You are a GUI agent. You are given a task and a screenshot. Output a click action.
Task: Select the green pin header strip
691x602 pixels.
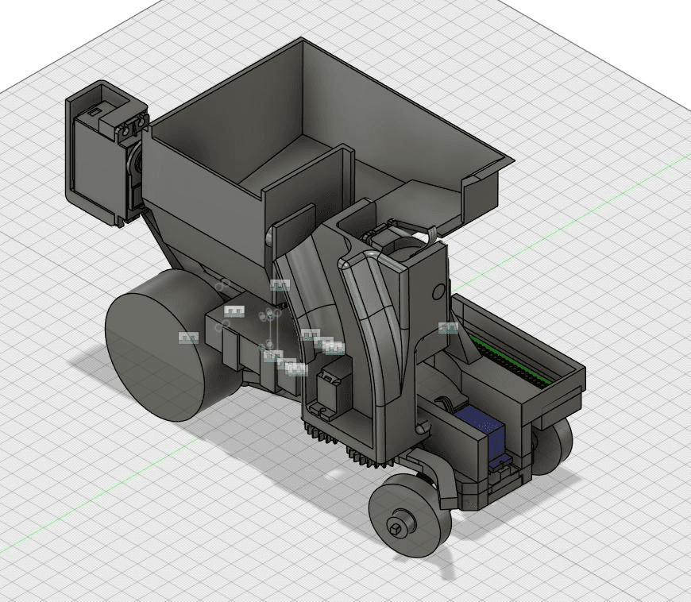[511, 362]
